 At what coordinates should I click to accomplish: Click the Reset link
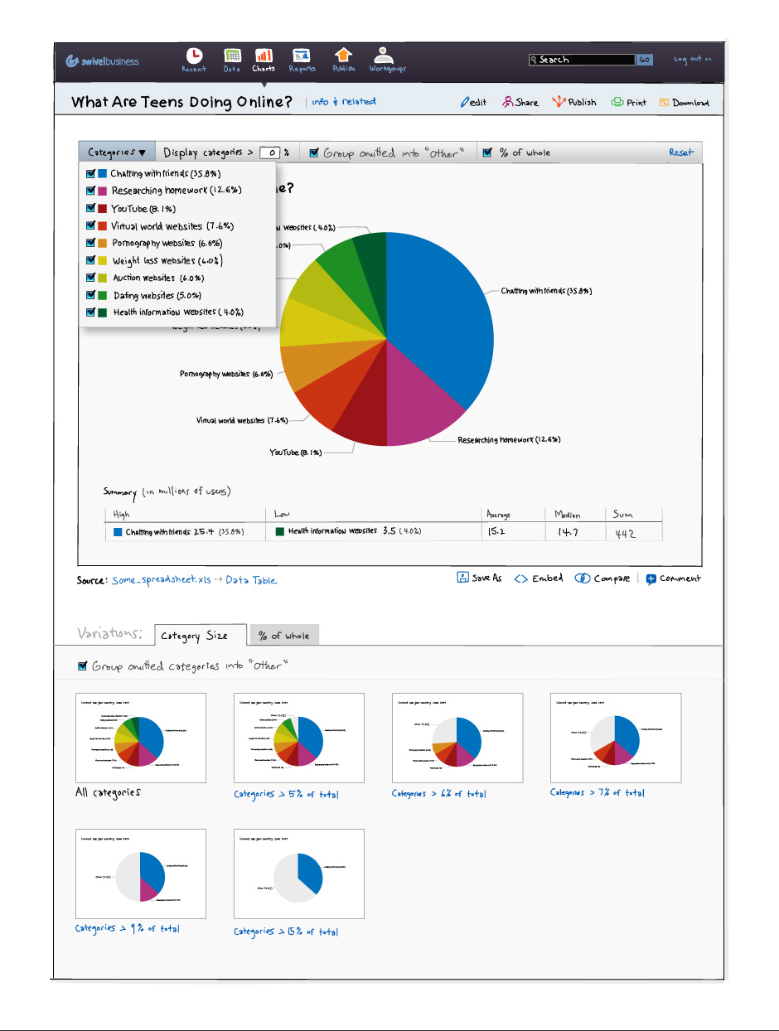click(x=680, y=152)
